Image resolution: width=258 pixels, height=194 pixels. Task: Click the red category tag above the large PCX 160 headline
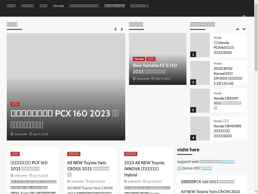[15, 104]
